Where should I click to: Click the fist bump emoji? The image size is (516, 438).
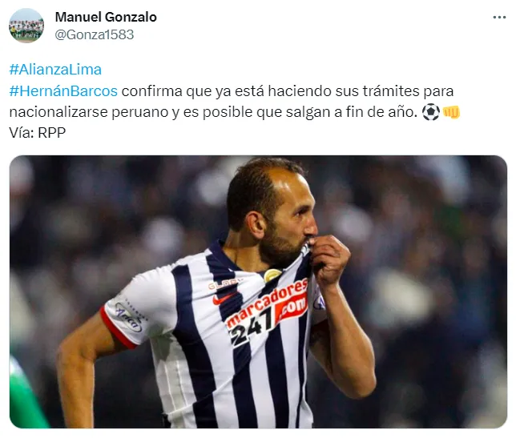click(x=451, y=112)
